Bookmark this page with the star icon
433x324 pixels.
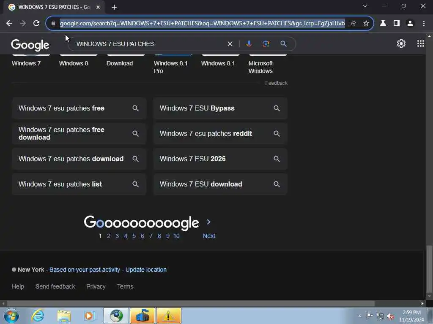tap(366, 24)
